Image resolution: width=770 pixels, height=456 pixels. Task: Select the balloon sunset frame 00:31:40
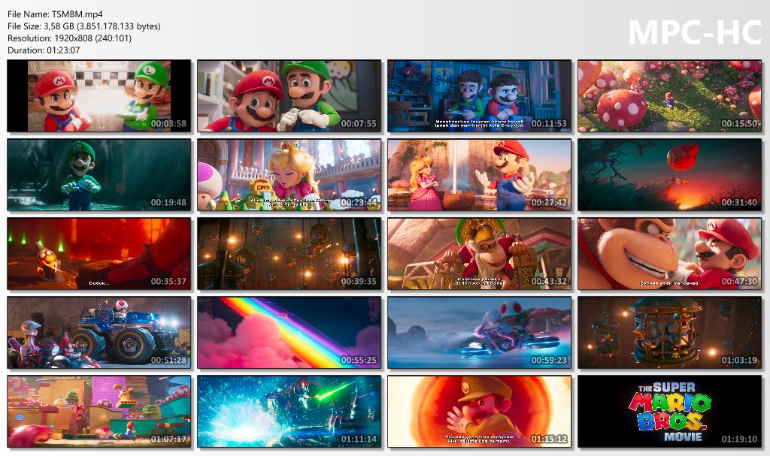coord(670,175)
